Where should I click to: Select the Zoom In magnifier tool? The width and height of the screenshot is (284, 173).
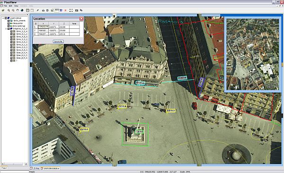9,10
